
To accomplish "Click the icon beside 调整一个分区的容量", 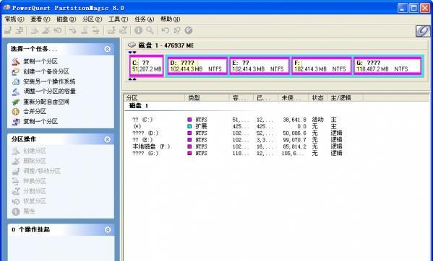I will [16, 92].
